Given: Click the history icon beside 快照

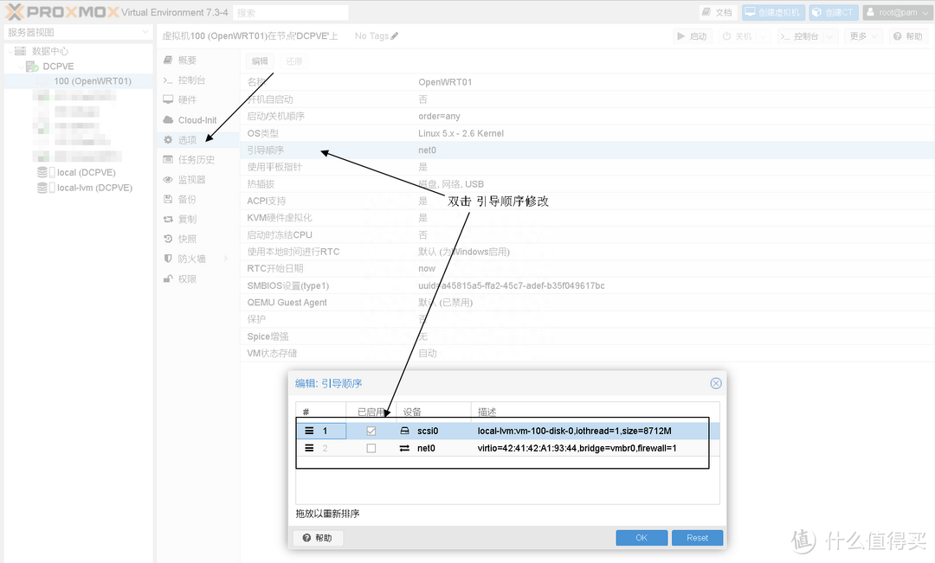Looking at the screenshot, I should 168,239.
